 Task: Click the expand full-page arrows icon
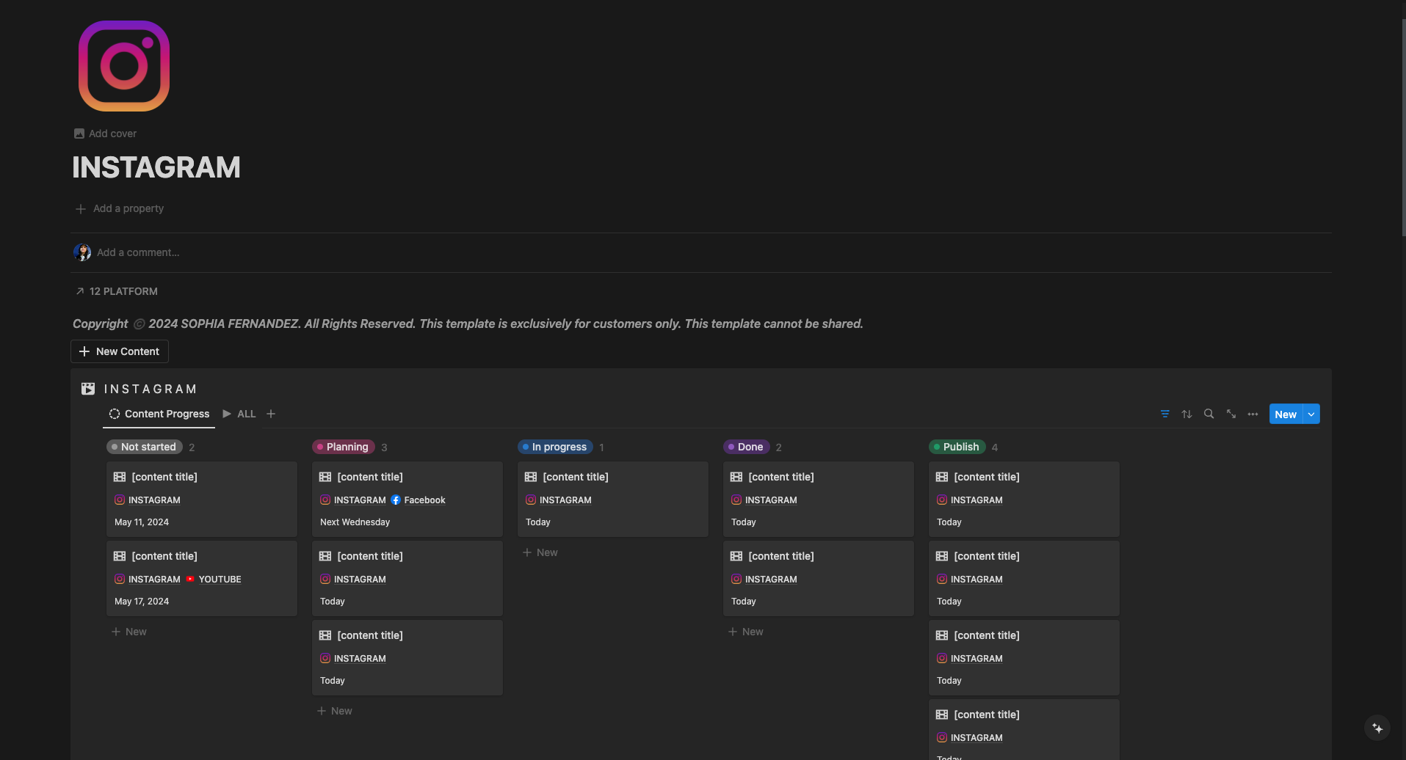tap(1231, 414)
